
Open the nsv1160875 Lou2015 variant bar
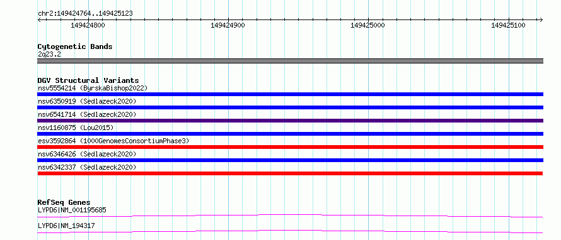pos(290,134)
